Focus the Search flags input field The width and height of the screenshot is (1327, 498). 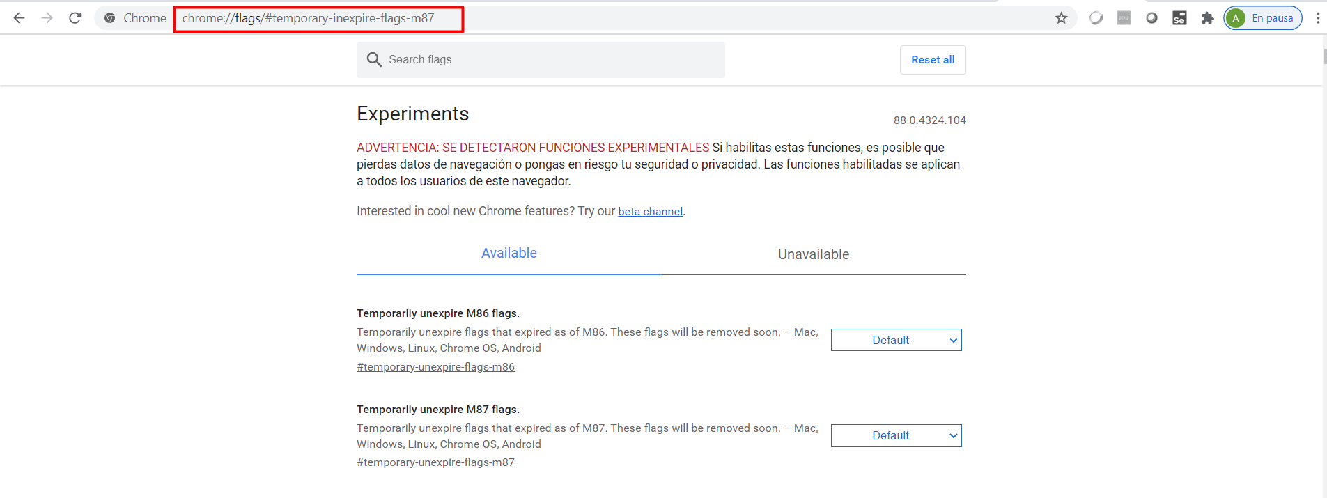coord(550,60)
